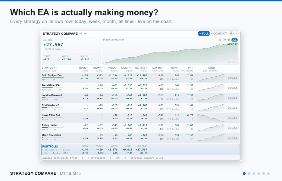Viewport: 282px width, 181px height.
Task: Sort by the ALL TIME column header
Action: click(x=141, y=68)
